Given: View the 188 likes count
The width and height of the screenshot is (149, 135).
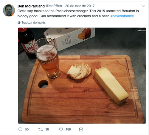Looking at the screenshot, I should (68, 129).
